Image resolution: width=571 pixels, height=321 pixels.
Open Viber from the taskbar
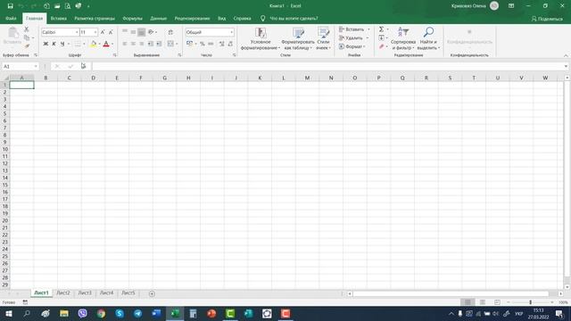83,313
